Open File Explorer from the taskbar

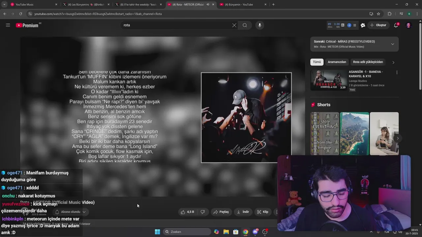(226, 232)
